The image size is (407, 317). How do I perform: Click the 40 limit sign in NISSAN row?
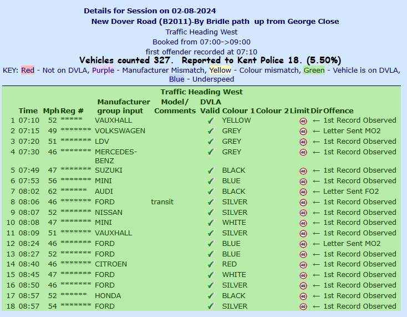point(303,213)
